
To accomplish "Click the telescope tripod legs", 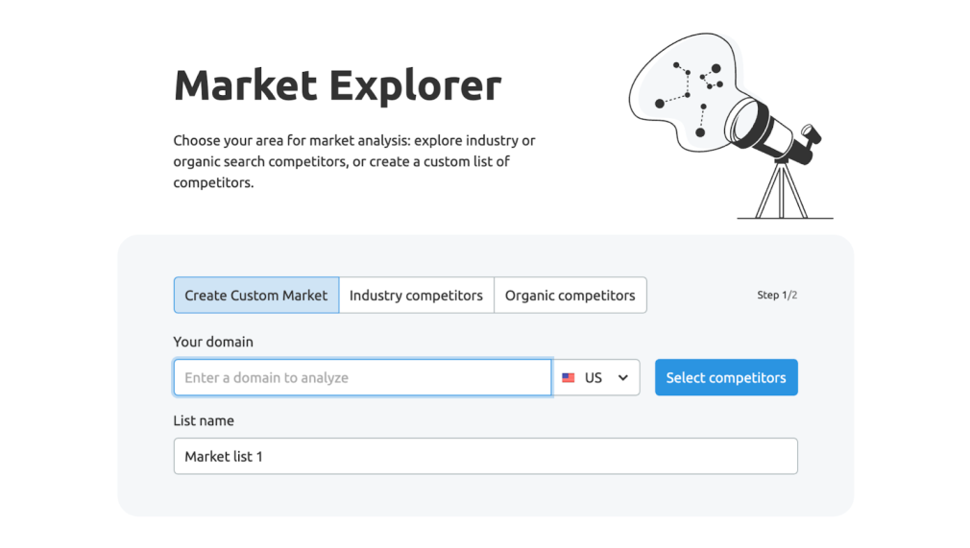I will click(x=782, y=190).
